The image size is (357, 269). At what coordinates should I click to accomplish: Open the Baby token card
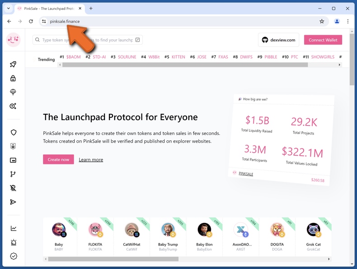[59, 237]
